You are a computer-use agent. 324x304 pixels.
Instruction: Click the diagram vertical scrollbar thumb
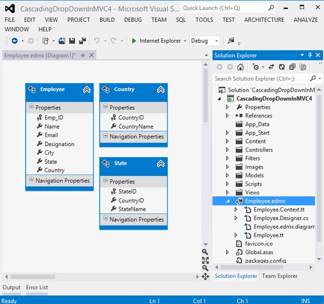[206, 95]
